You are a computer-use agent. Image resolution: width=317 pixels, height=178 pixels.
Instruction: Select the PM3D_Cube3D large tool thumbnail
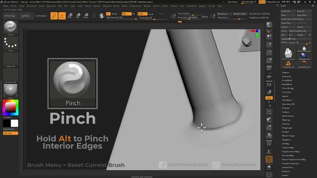pos(288,53)
